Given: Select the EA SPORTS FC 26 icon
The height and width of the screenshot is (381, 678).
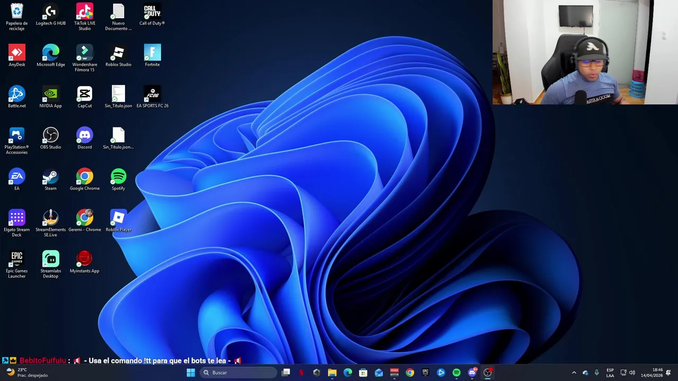Looking at the screenshot, I should [152, 97].
